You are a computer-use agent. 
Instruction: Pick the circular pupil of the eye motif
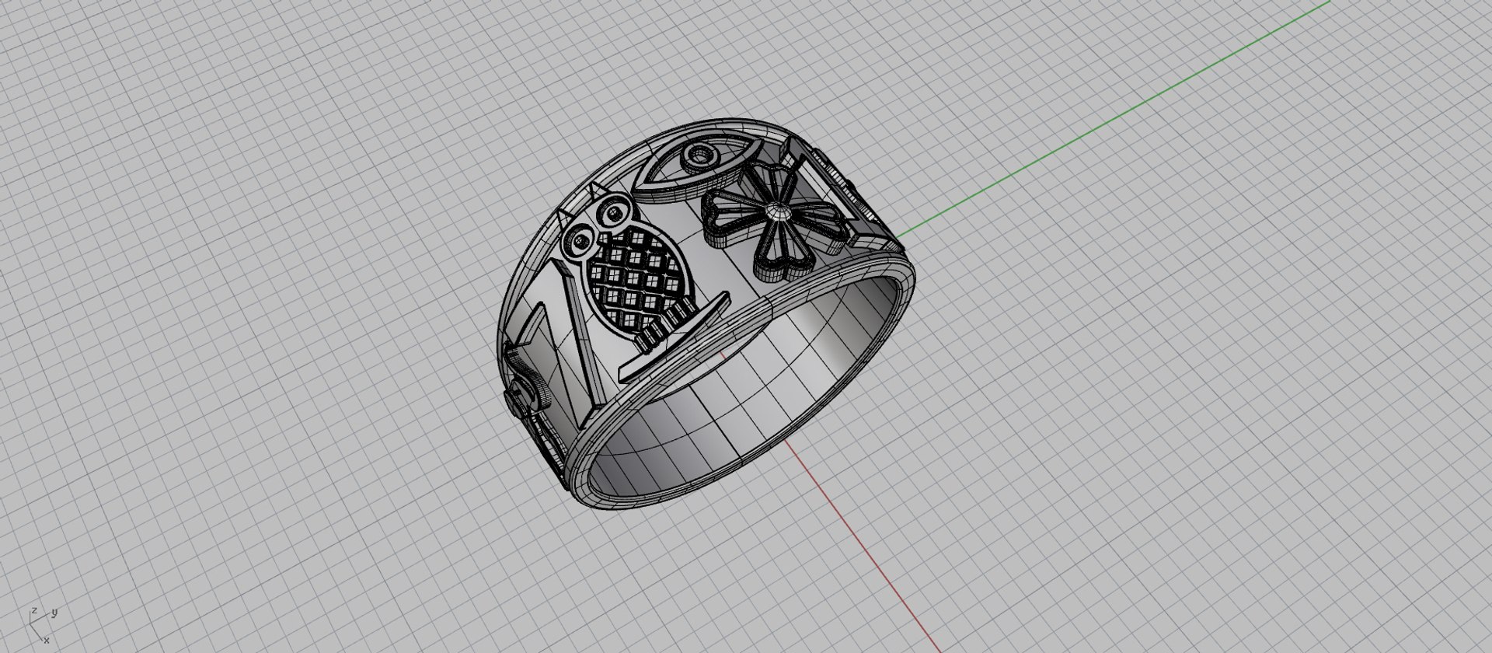tap(700, 158)
